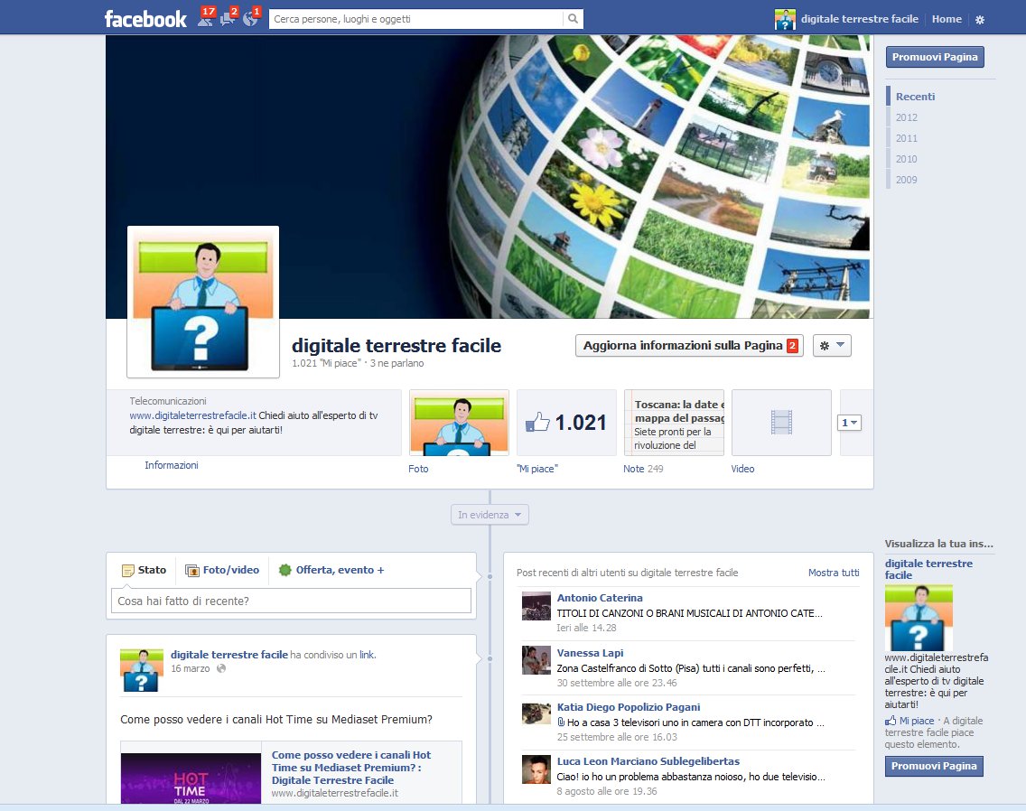
Task: Open Antonio Caterina's profile link
Action: pyautogui.click(x=600, y=598)
